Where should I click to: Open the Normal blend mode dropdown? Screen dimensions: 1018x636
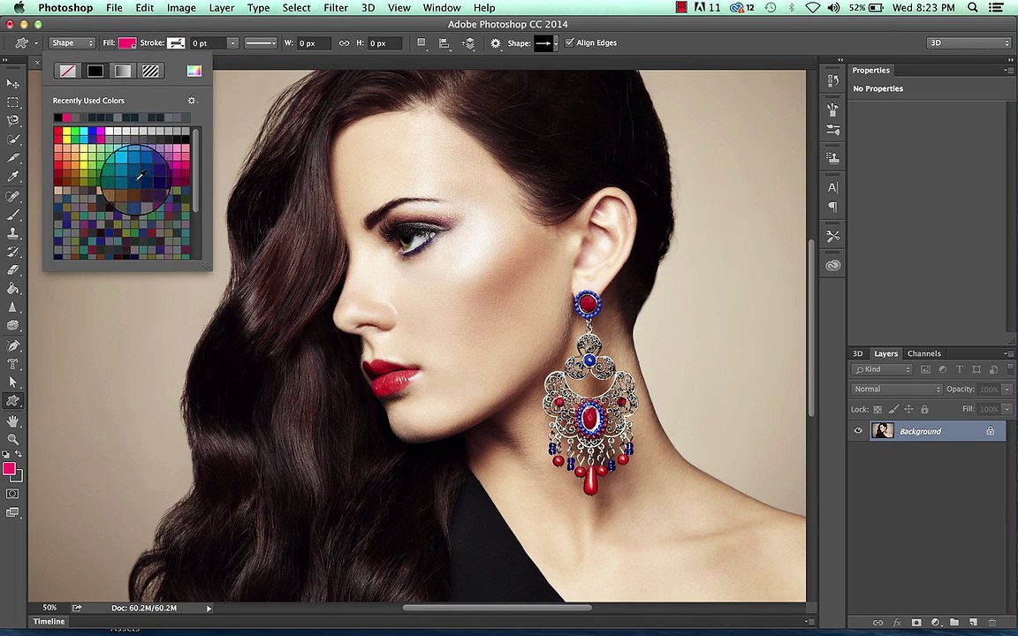(x=897, y=389)
